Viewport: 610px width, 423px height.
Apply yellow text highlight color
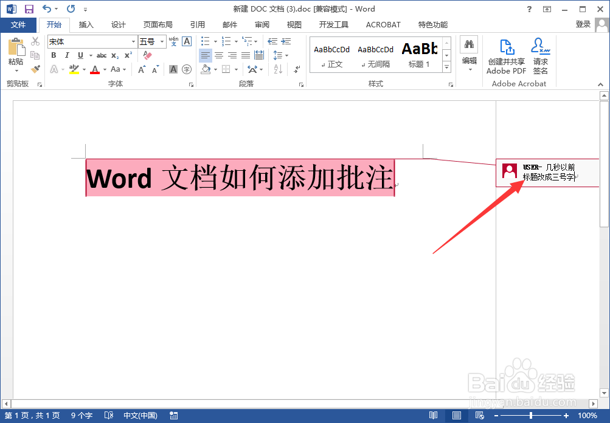73,69
